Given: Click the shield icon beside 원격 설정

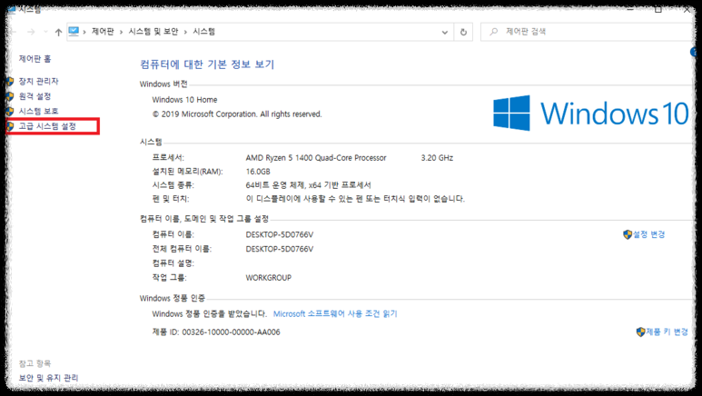Looking at the screenshot, I should coord(10,96).
